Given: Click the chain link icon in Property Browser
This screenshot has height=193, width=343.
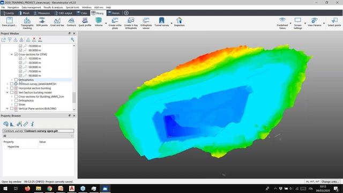Looking at the screenshot, I should click(x=26, y=124).
